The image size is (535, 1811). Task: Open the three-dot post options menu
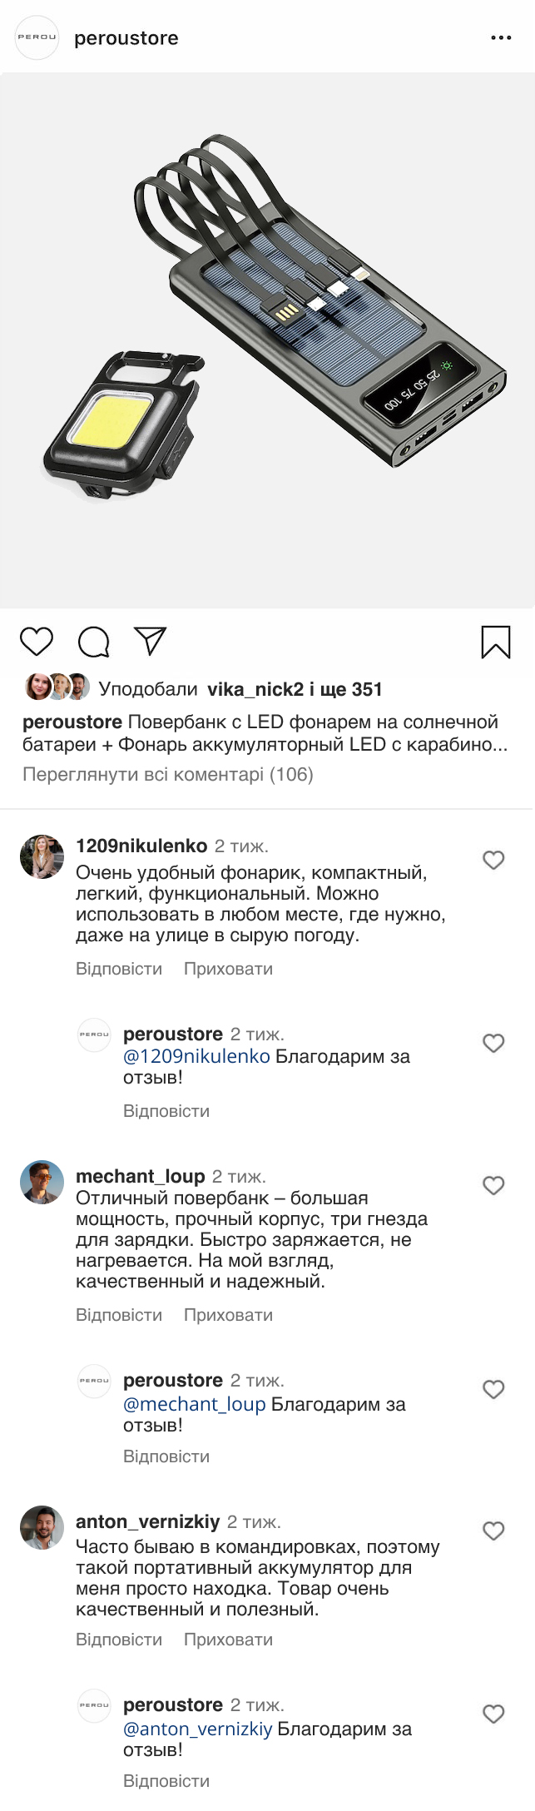pos(501,38)
